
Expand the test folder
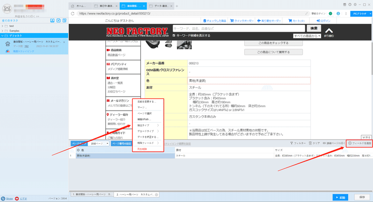tap(2, 26)
